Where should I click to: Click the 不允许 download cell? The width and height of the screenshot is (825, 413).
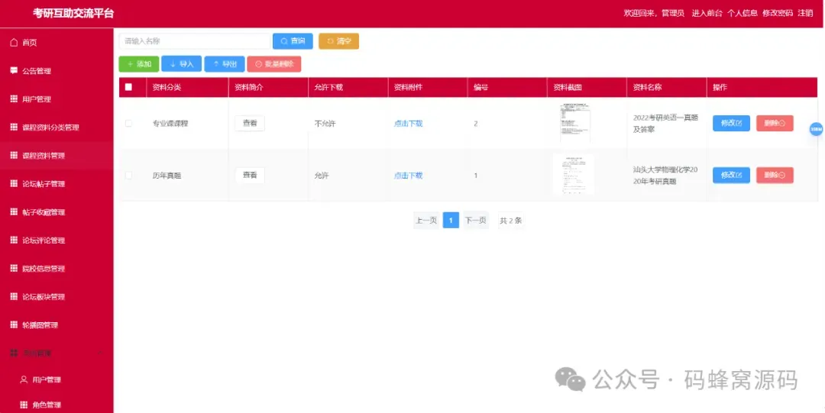click(325, 124)
